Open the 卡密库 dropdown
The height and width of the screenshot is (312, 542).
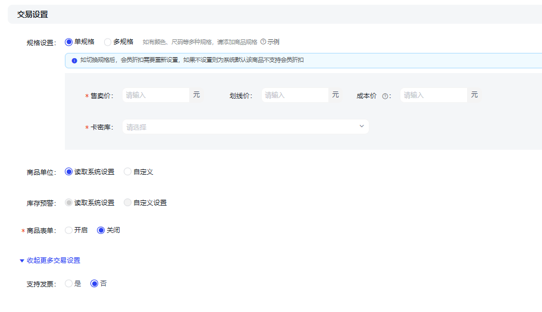[x=238, y=127]
